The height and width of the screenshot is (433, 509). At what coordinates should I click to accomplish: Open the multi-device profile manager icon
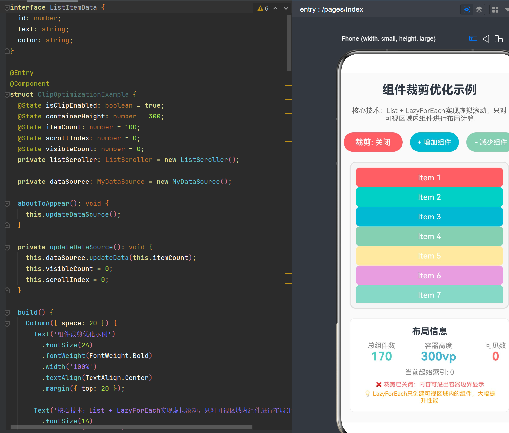(495, 10)
